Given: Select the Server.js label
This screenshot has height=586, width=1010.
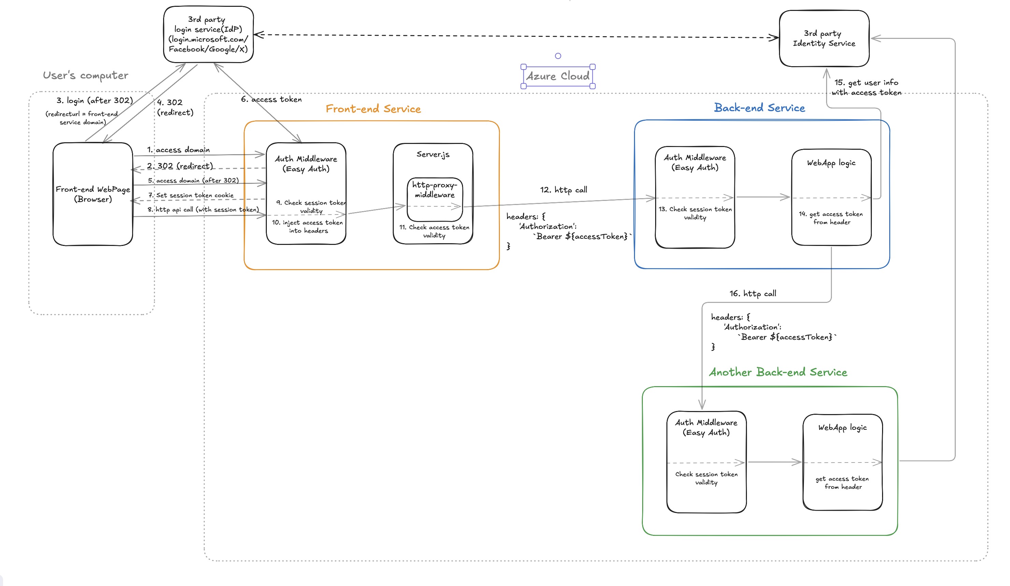Looking at the screenshot, I should pos(433,154).
